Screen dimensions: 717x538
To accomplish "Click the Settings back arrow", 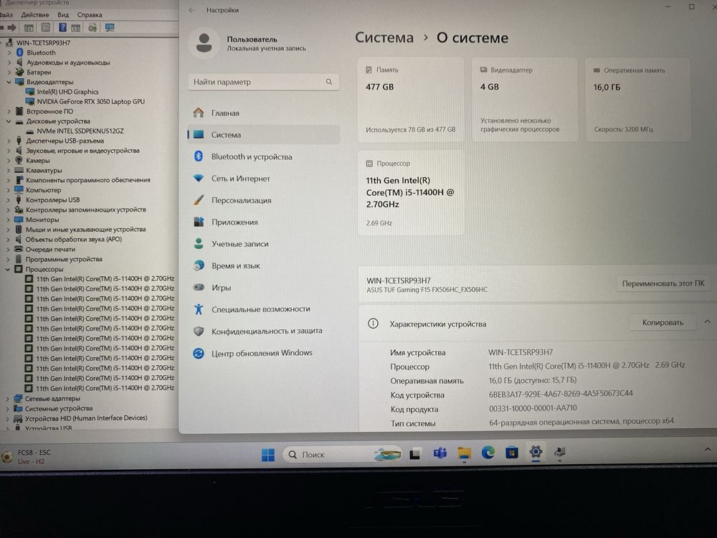I will 192,10.
